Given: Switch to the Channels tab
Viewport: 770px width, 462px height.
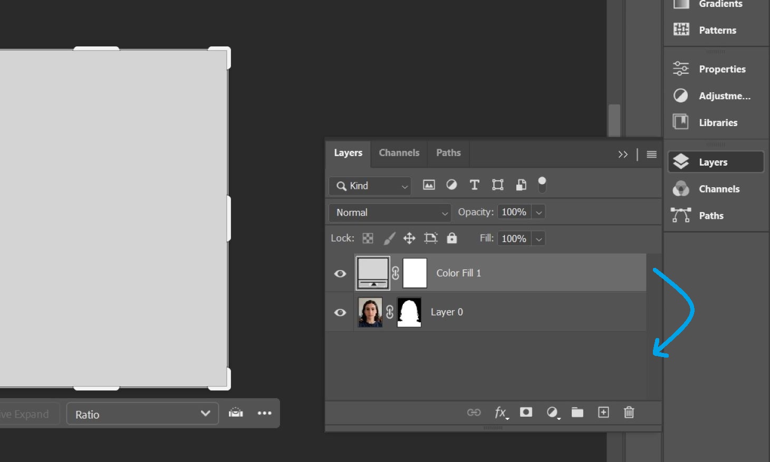Looking at the screenshot, I should click(399, 153).
